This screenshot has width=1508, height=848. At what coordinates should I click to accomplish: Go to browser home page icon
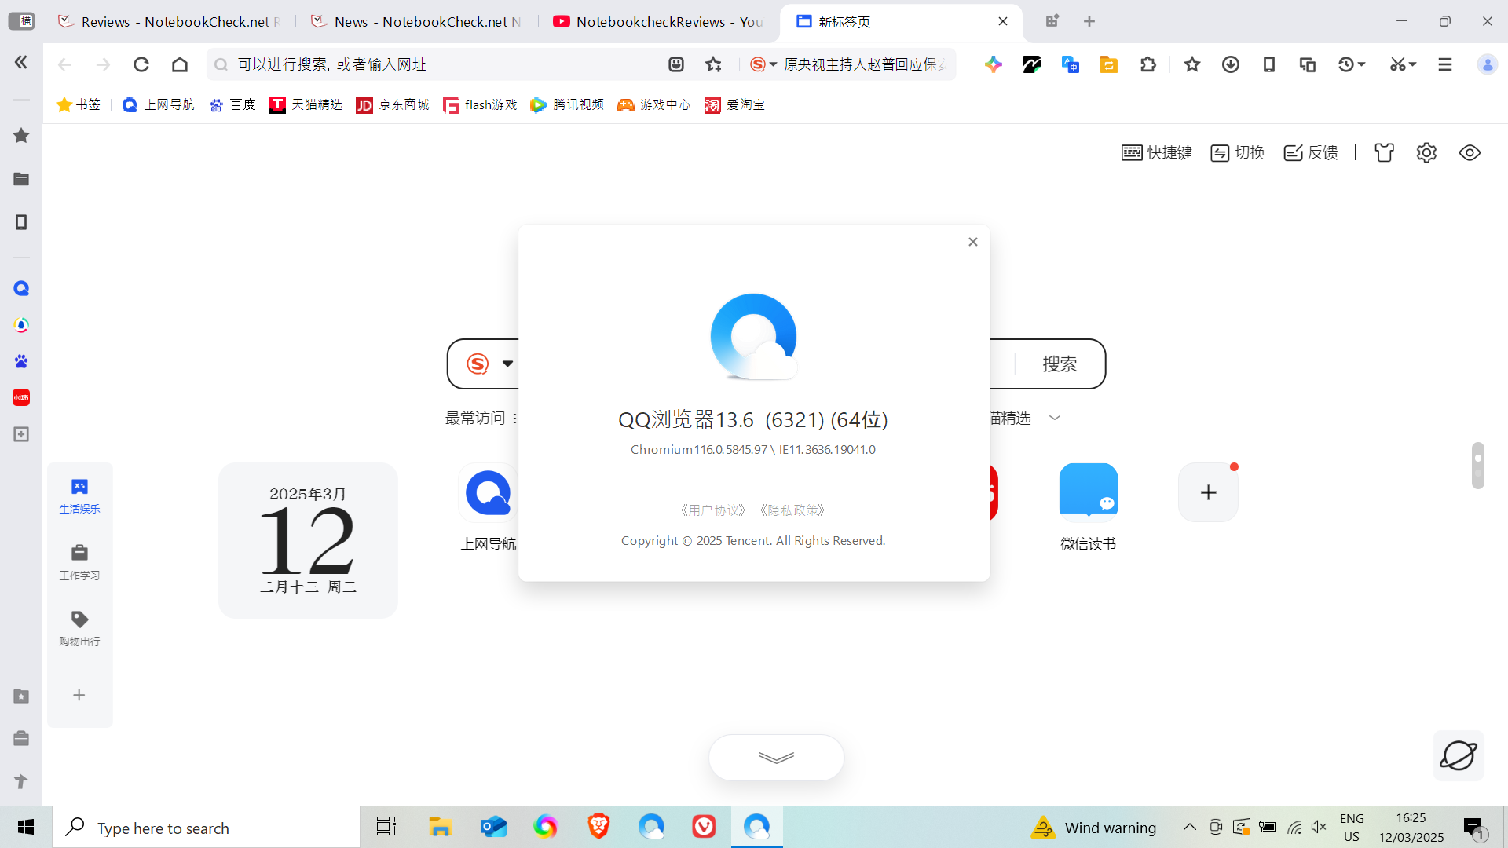(180, 64)
